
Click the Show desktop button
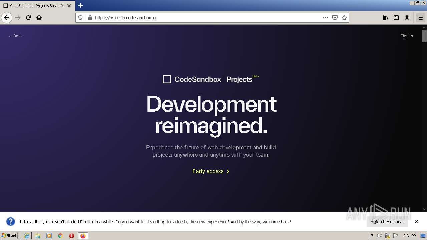(423, 236)
